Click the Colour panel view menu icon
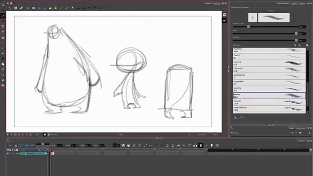The image size is (313, 176). coord(231,128)
